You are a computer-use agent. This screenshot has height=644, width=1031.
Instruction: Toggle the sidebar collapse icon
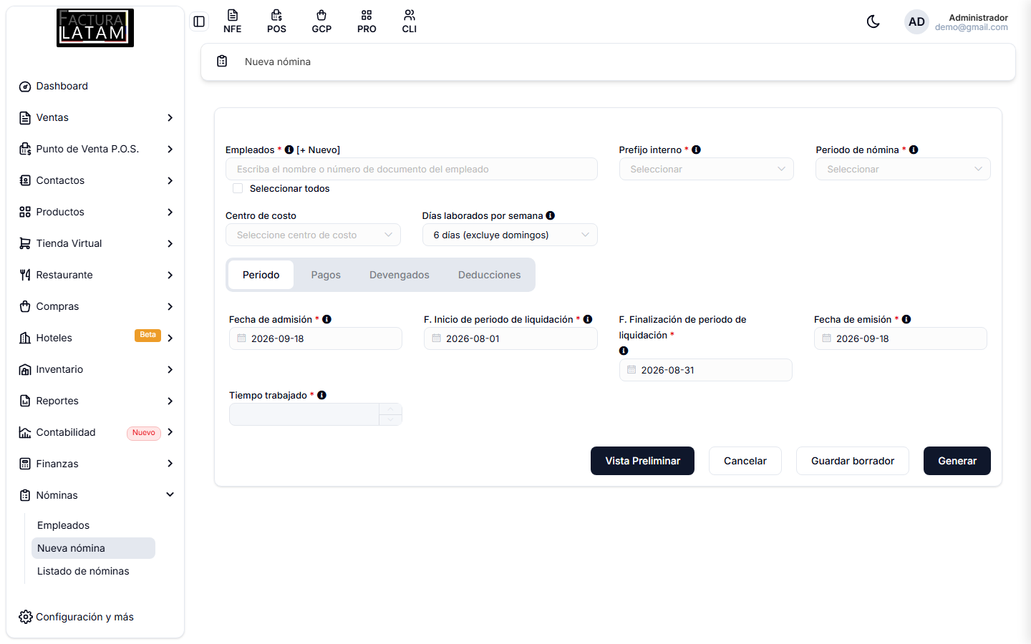coord(199,21)
